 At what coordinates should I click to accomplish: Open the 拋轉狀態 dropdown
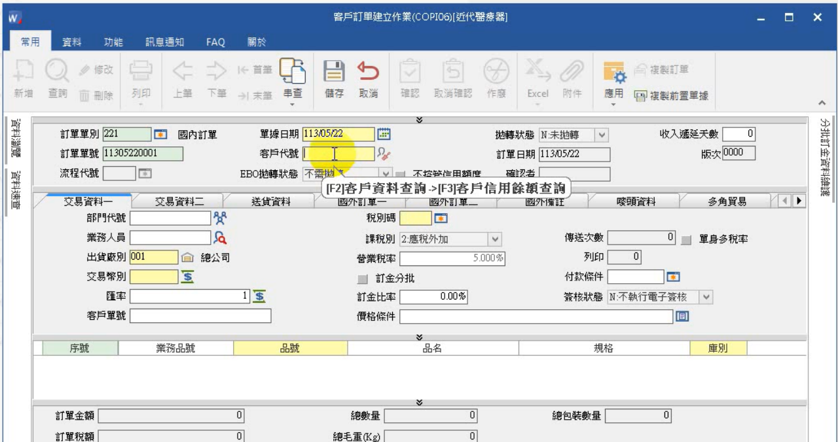[601, 135]
